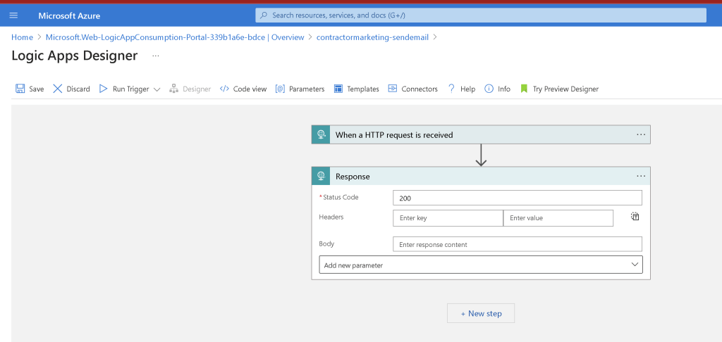Click the Try Preview Designer bookmark icon
This screenshot has height=342, width=722.
(x=524, y=89)
